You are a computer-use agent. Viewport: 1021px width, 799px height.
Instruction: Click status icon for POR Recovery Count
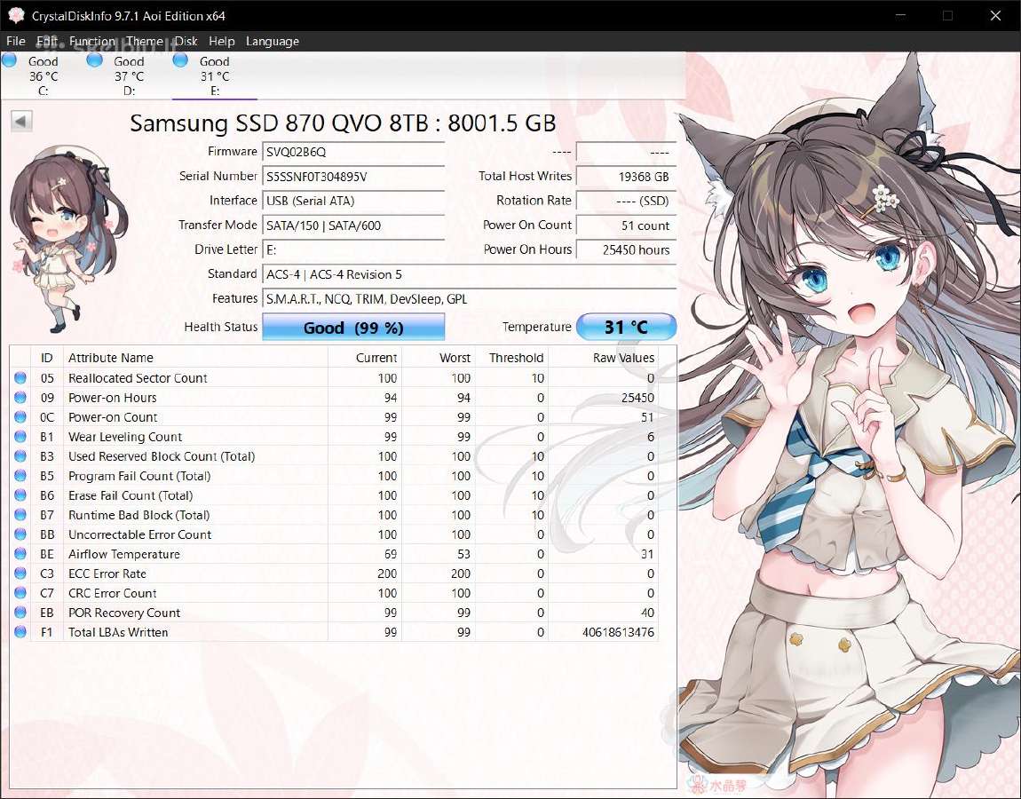pyautogui.click(x=20, y=612)
